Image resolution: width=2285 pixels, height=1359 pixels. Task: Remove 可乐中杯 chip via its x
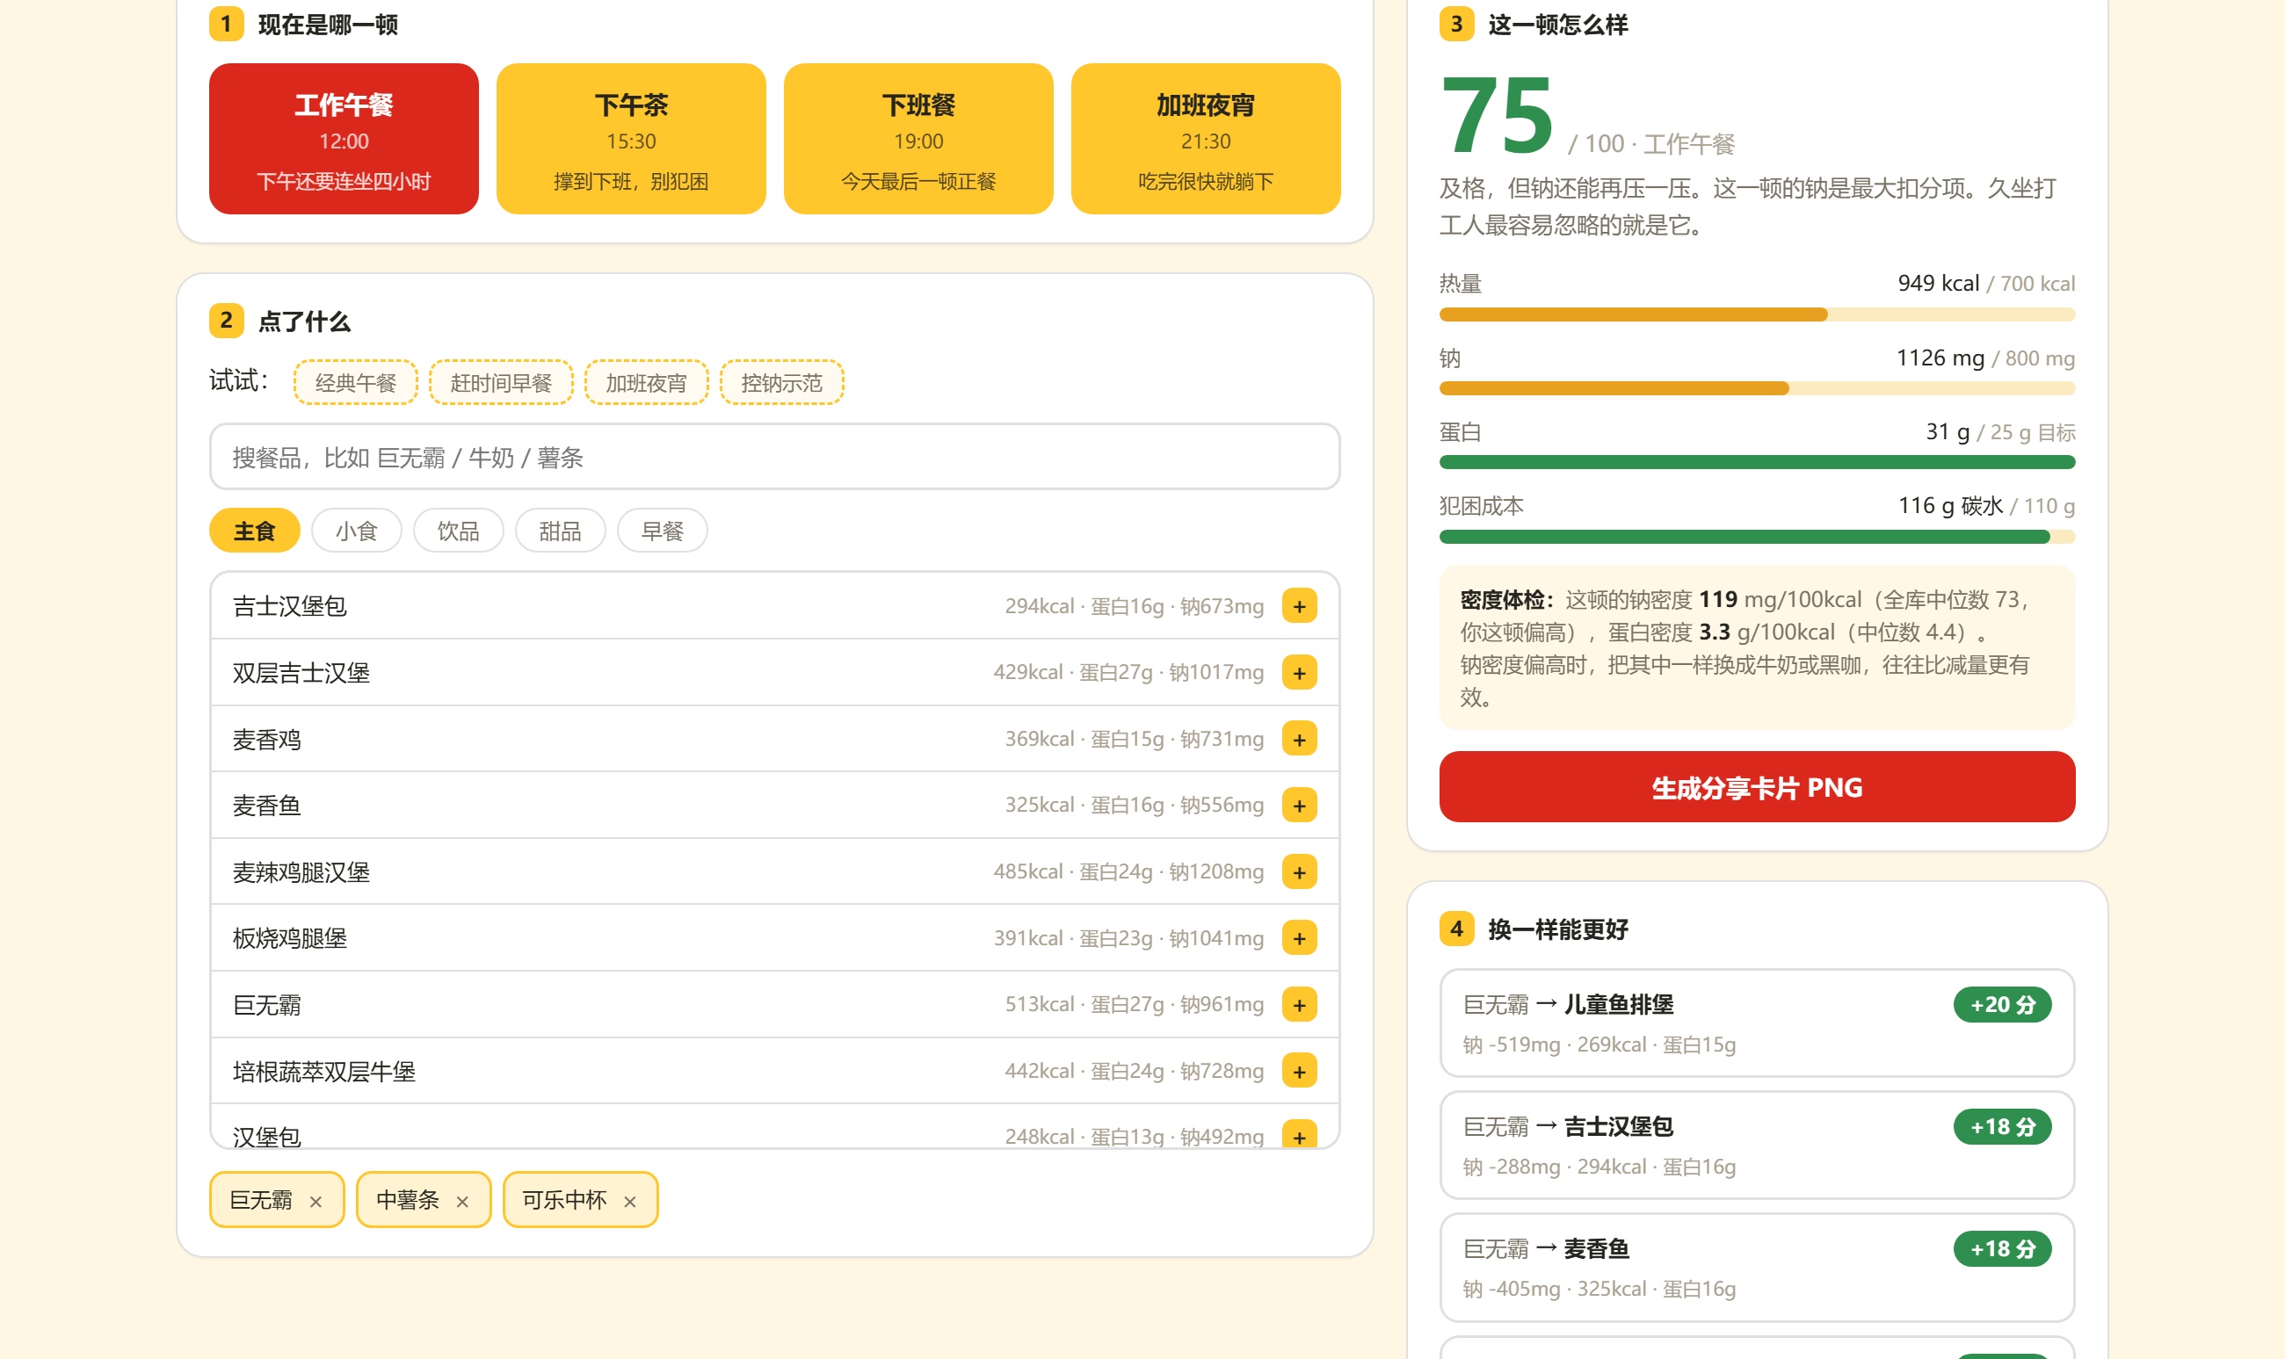630,1202
